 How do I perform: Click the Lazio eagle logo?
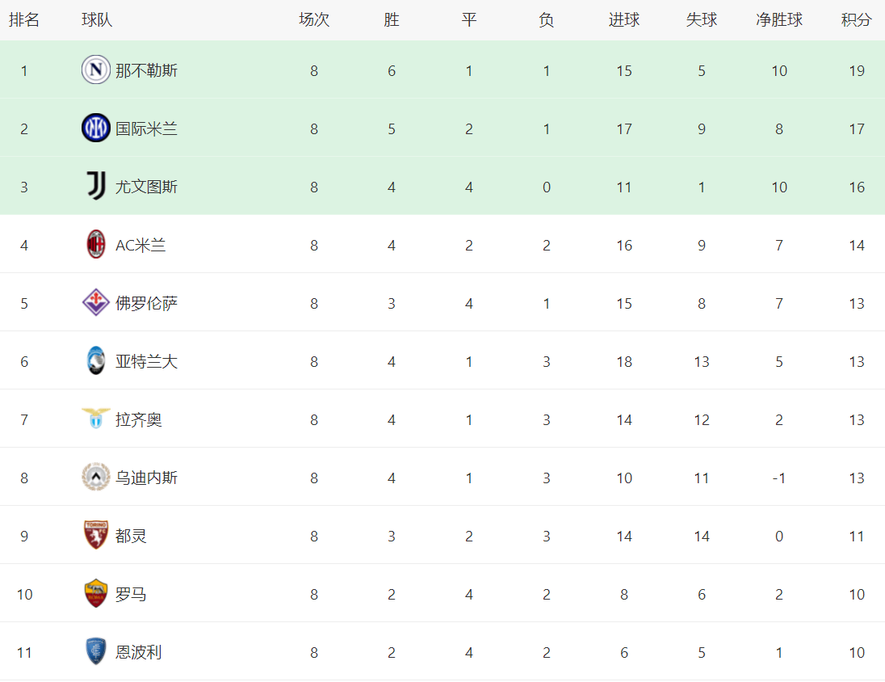click(x=95, y=419)
